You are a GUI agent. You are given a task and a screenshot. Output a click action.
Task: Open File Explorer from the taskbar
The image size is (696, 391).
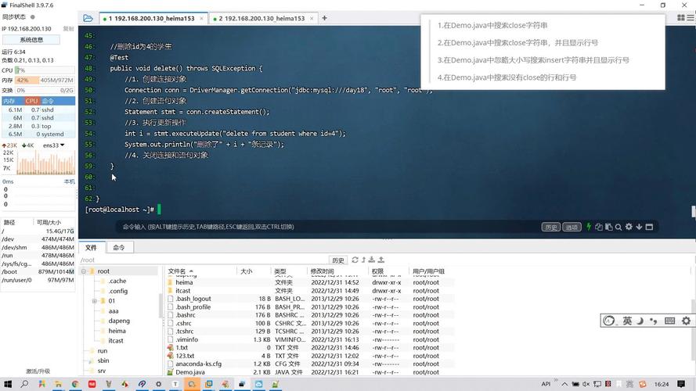point(58,384)
